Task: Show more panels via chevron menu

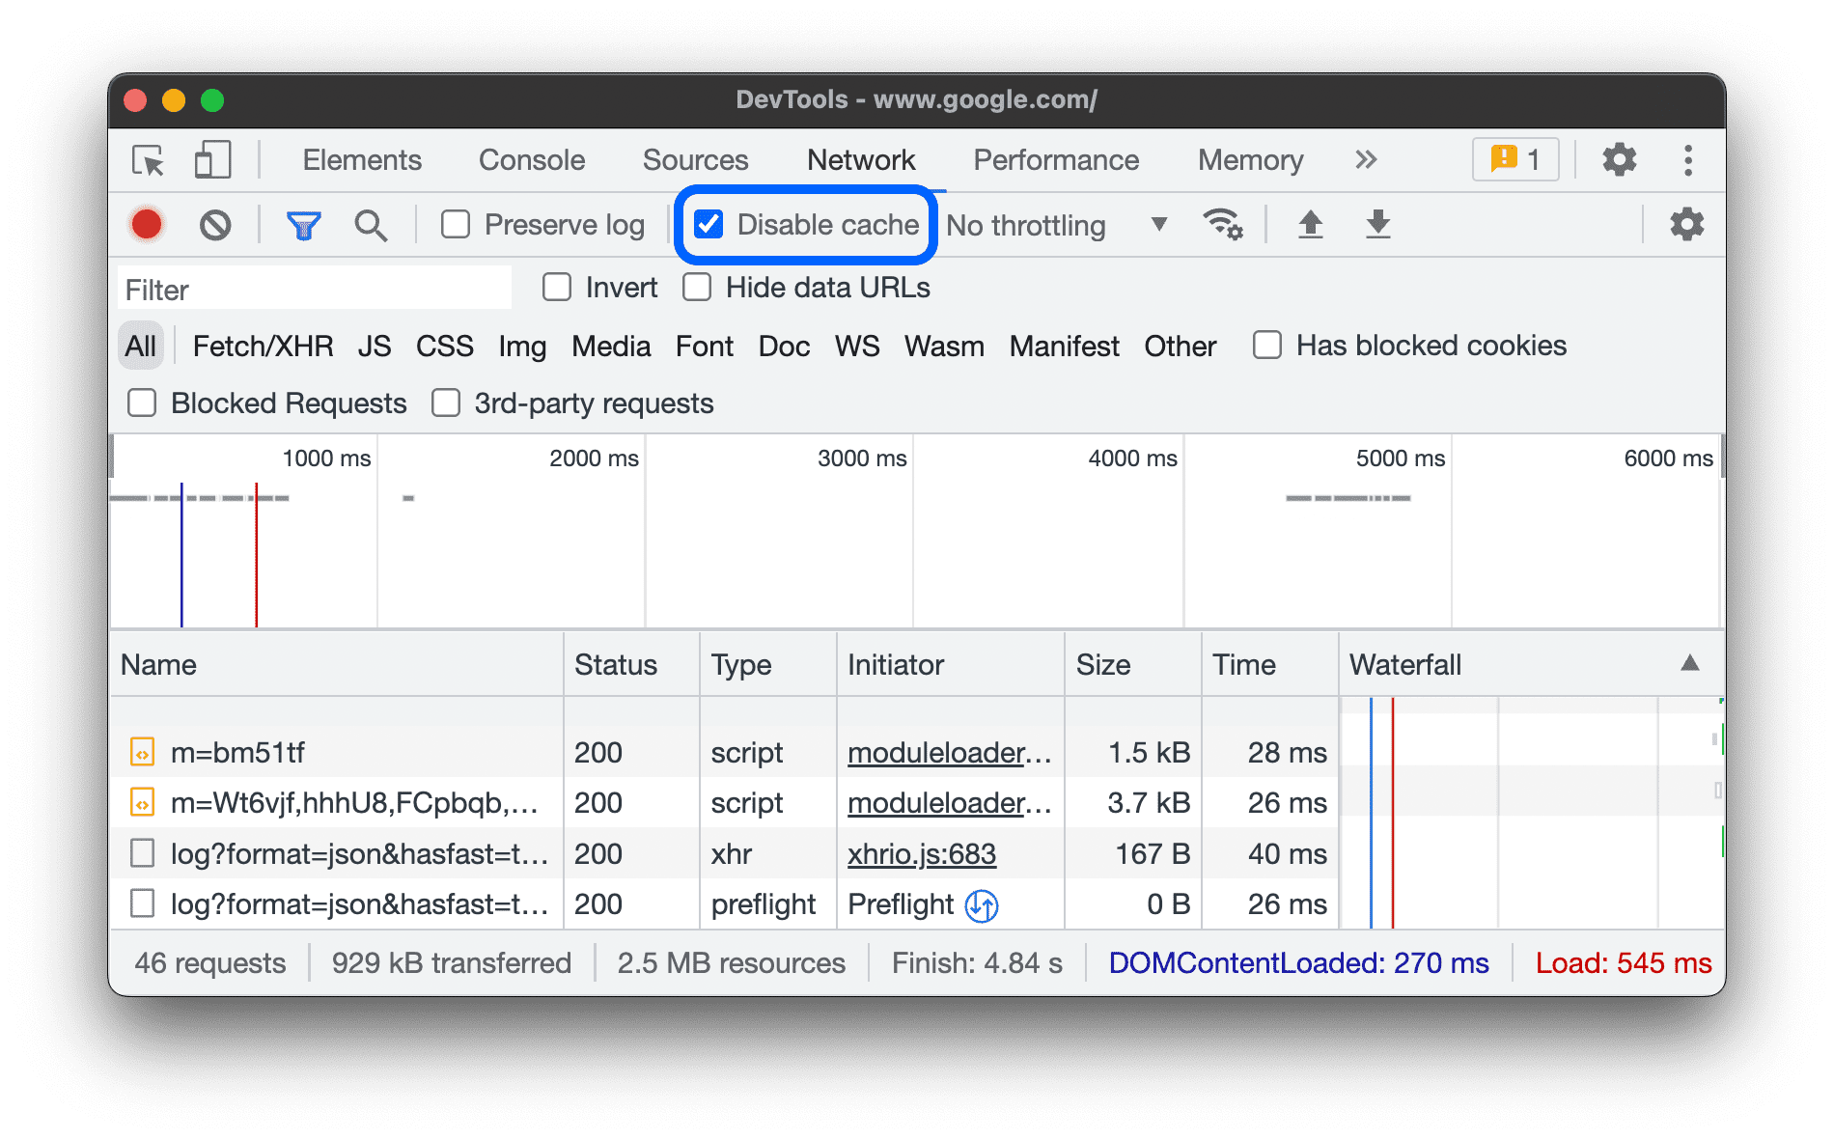Action: point(1366,160)
